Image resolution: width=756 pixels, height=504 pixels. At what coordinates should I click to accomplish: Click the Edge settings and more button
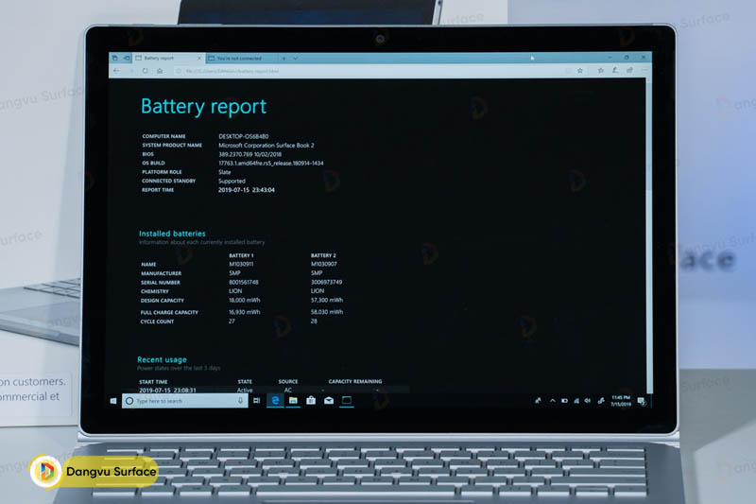644,70
